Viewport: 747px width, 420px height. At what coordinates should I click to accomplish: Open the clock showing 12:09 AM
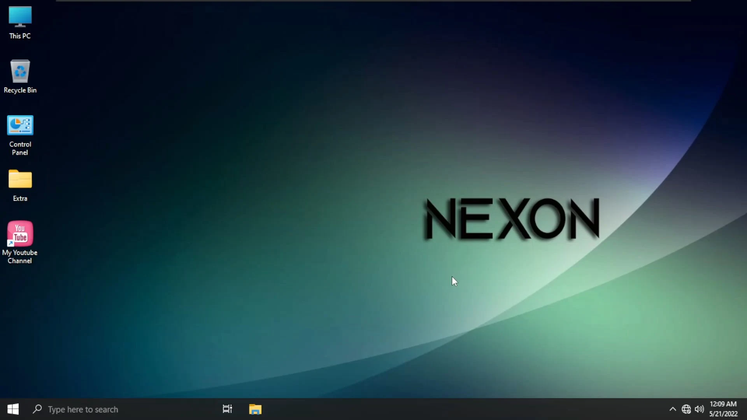coord(723,404)
